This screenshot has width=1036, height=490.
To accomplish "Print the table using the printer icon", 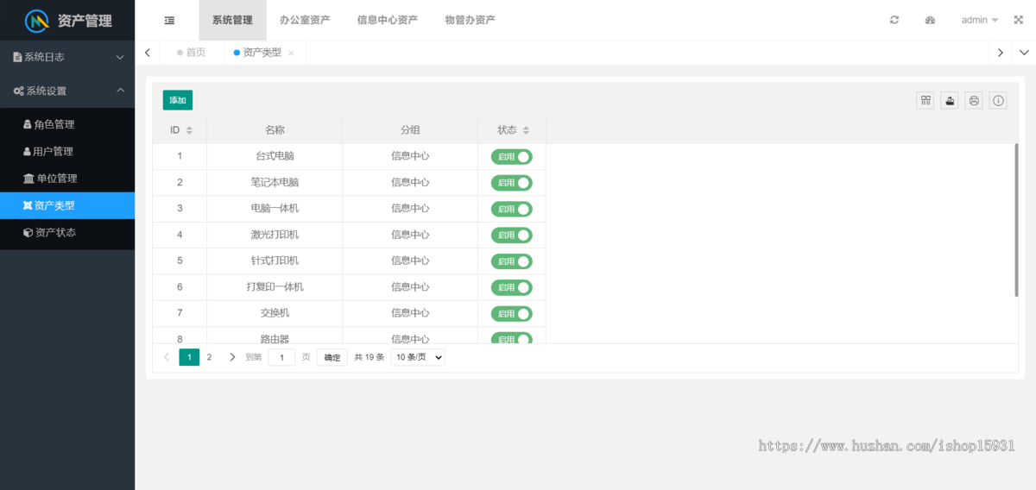I will (x=974, y=100).
